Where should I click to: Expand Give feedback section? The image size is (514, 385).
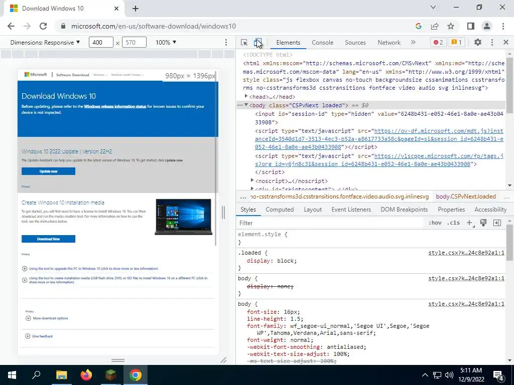(39, 336)
